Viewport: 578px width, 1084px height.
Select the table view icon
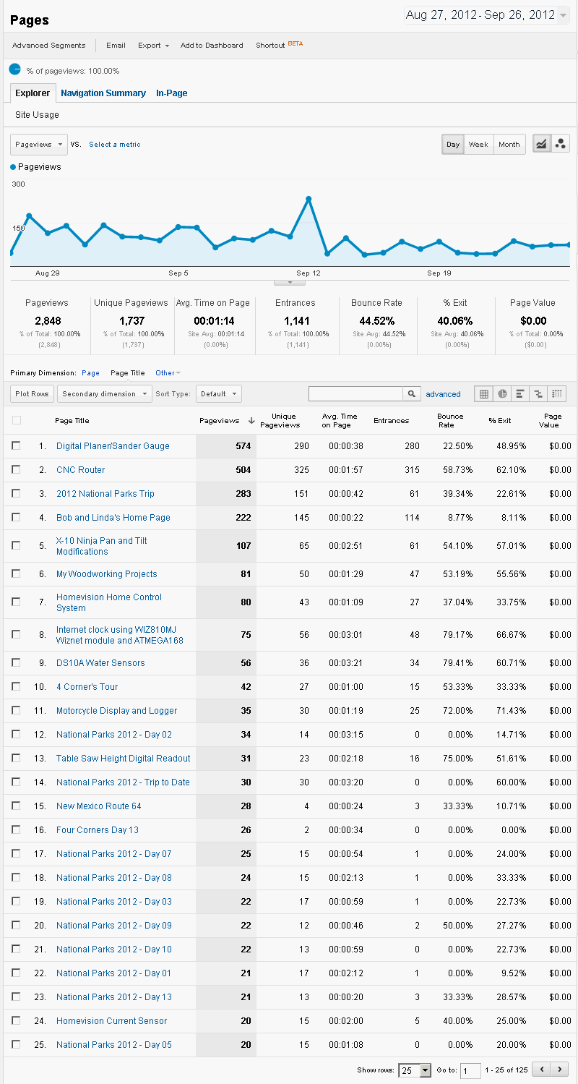click(x=483, y=393)
